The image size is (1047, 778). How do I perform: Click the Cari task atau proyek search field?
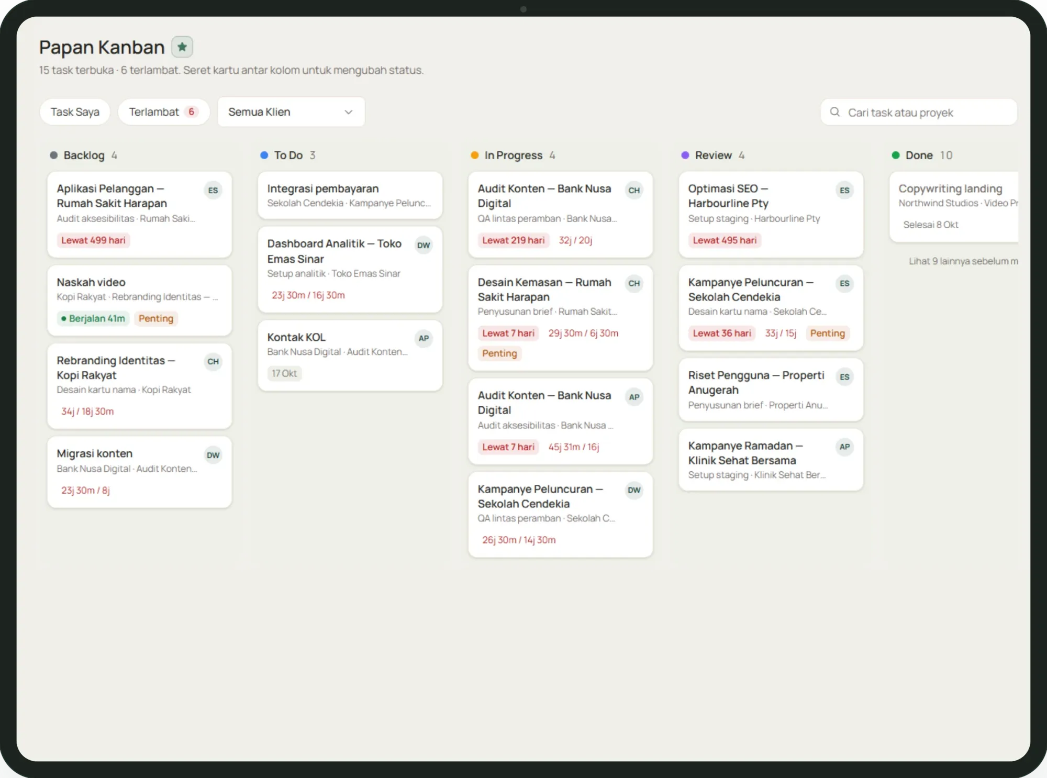(x=919, y=113)
